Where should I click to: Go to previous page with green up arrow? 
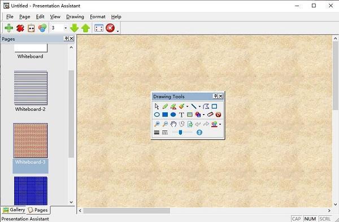86,28
